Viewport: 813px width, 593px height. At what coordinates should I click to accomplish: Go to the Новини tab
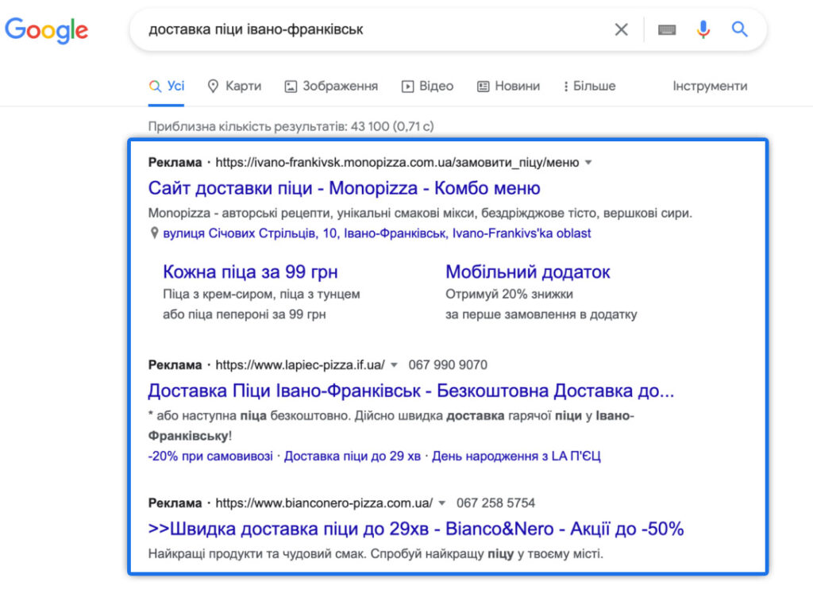point(509,86)
